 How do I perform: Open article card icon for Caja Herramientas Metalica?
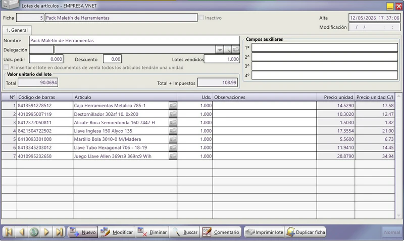173,105
